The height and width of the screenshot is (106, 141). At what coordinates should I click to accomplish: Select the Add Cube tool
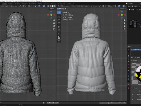[x=59, y=41]
